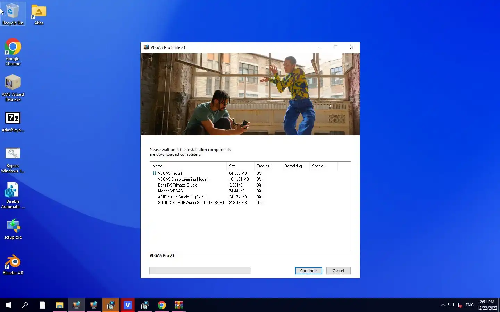Click the 641.38 MB size value
The height and width of the screenshot is (312, 500).
[238, 173]
